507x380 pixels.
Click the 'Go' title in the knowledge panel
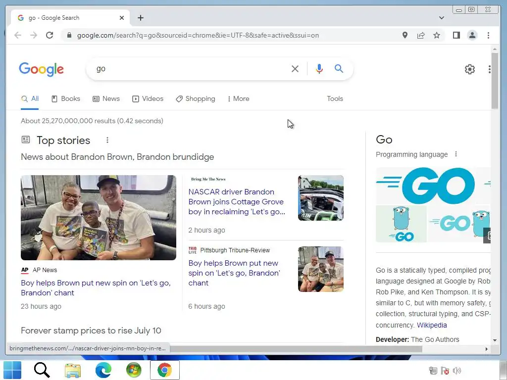click(384, 140)
